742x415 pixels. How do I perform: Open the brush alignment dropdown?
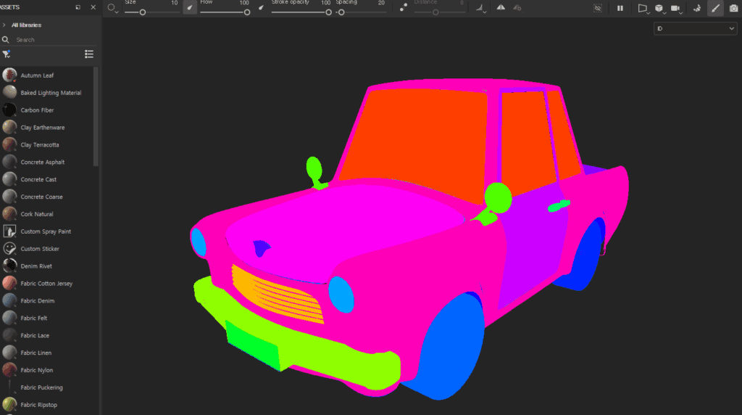(x=481, y=8)
